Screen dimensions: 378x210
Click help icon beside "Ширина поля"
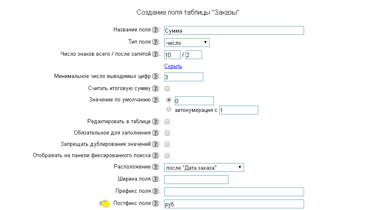155,179
